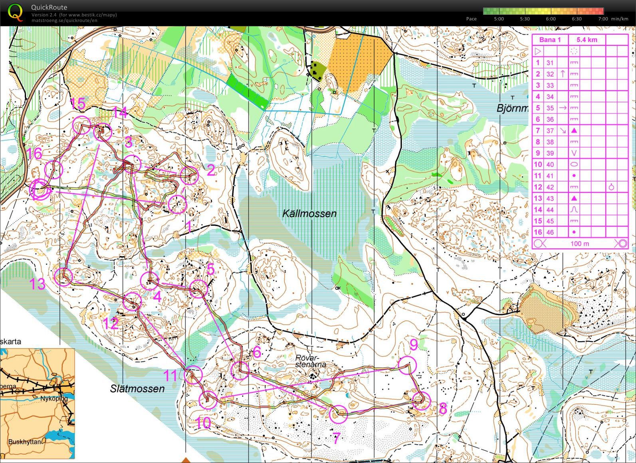Click the Rövarstenarna map label
Screen dimensions: 636x463
point(311,361)
